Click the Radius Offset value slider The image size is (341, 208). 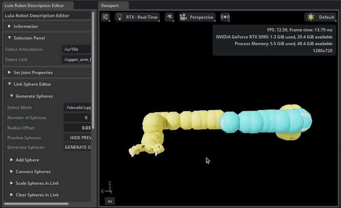point(77,128)
